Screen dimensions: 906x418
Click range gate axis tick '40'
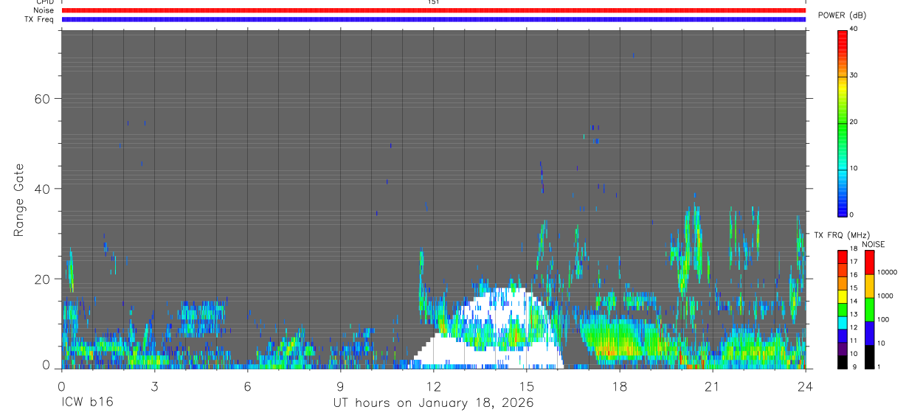(43, 189)
